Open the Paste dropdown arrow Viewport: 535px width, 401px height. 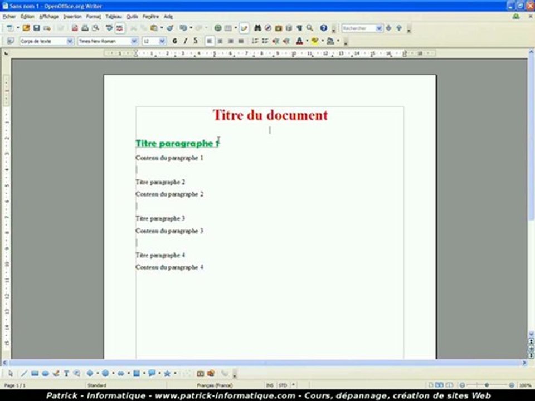tap(162, 28)
